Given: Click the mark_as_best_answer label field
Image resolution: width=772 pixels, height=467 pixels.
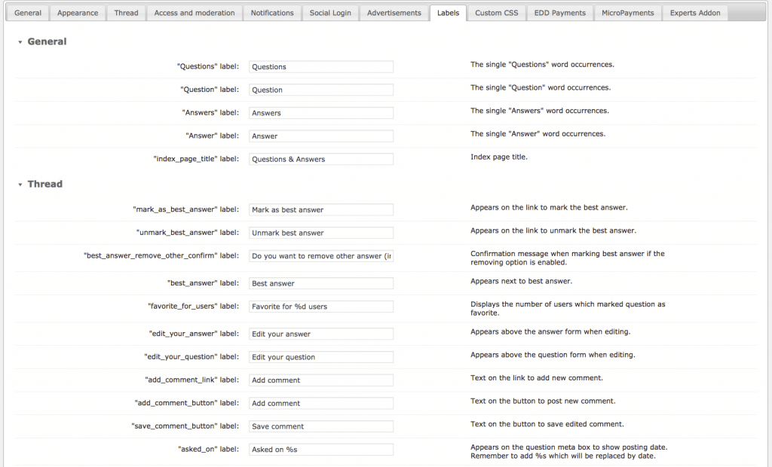Looking at the screenshot, I should pos(321,209).
